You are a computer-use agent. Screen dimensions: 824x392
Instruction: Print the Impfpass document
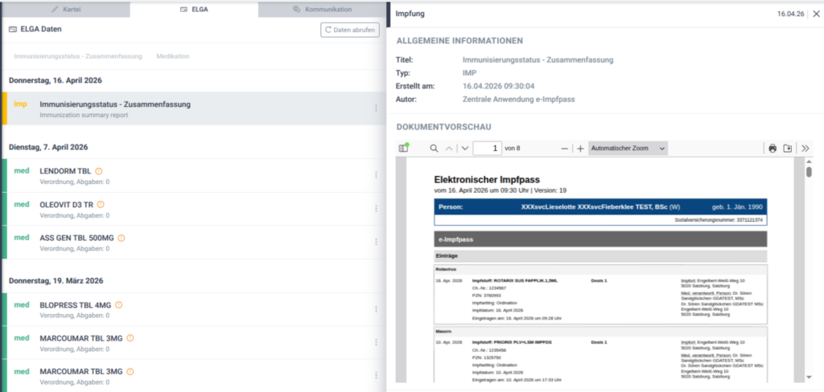coord(772,149)
